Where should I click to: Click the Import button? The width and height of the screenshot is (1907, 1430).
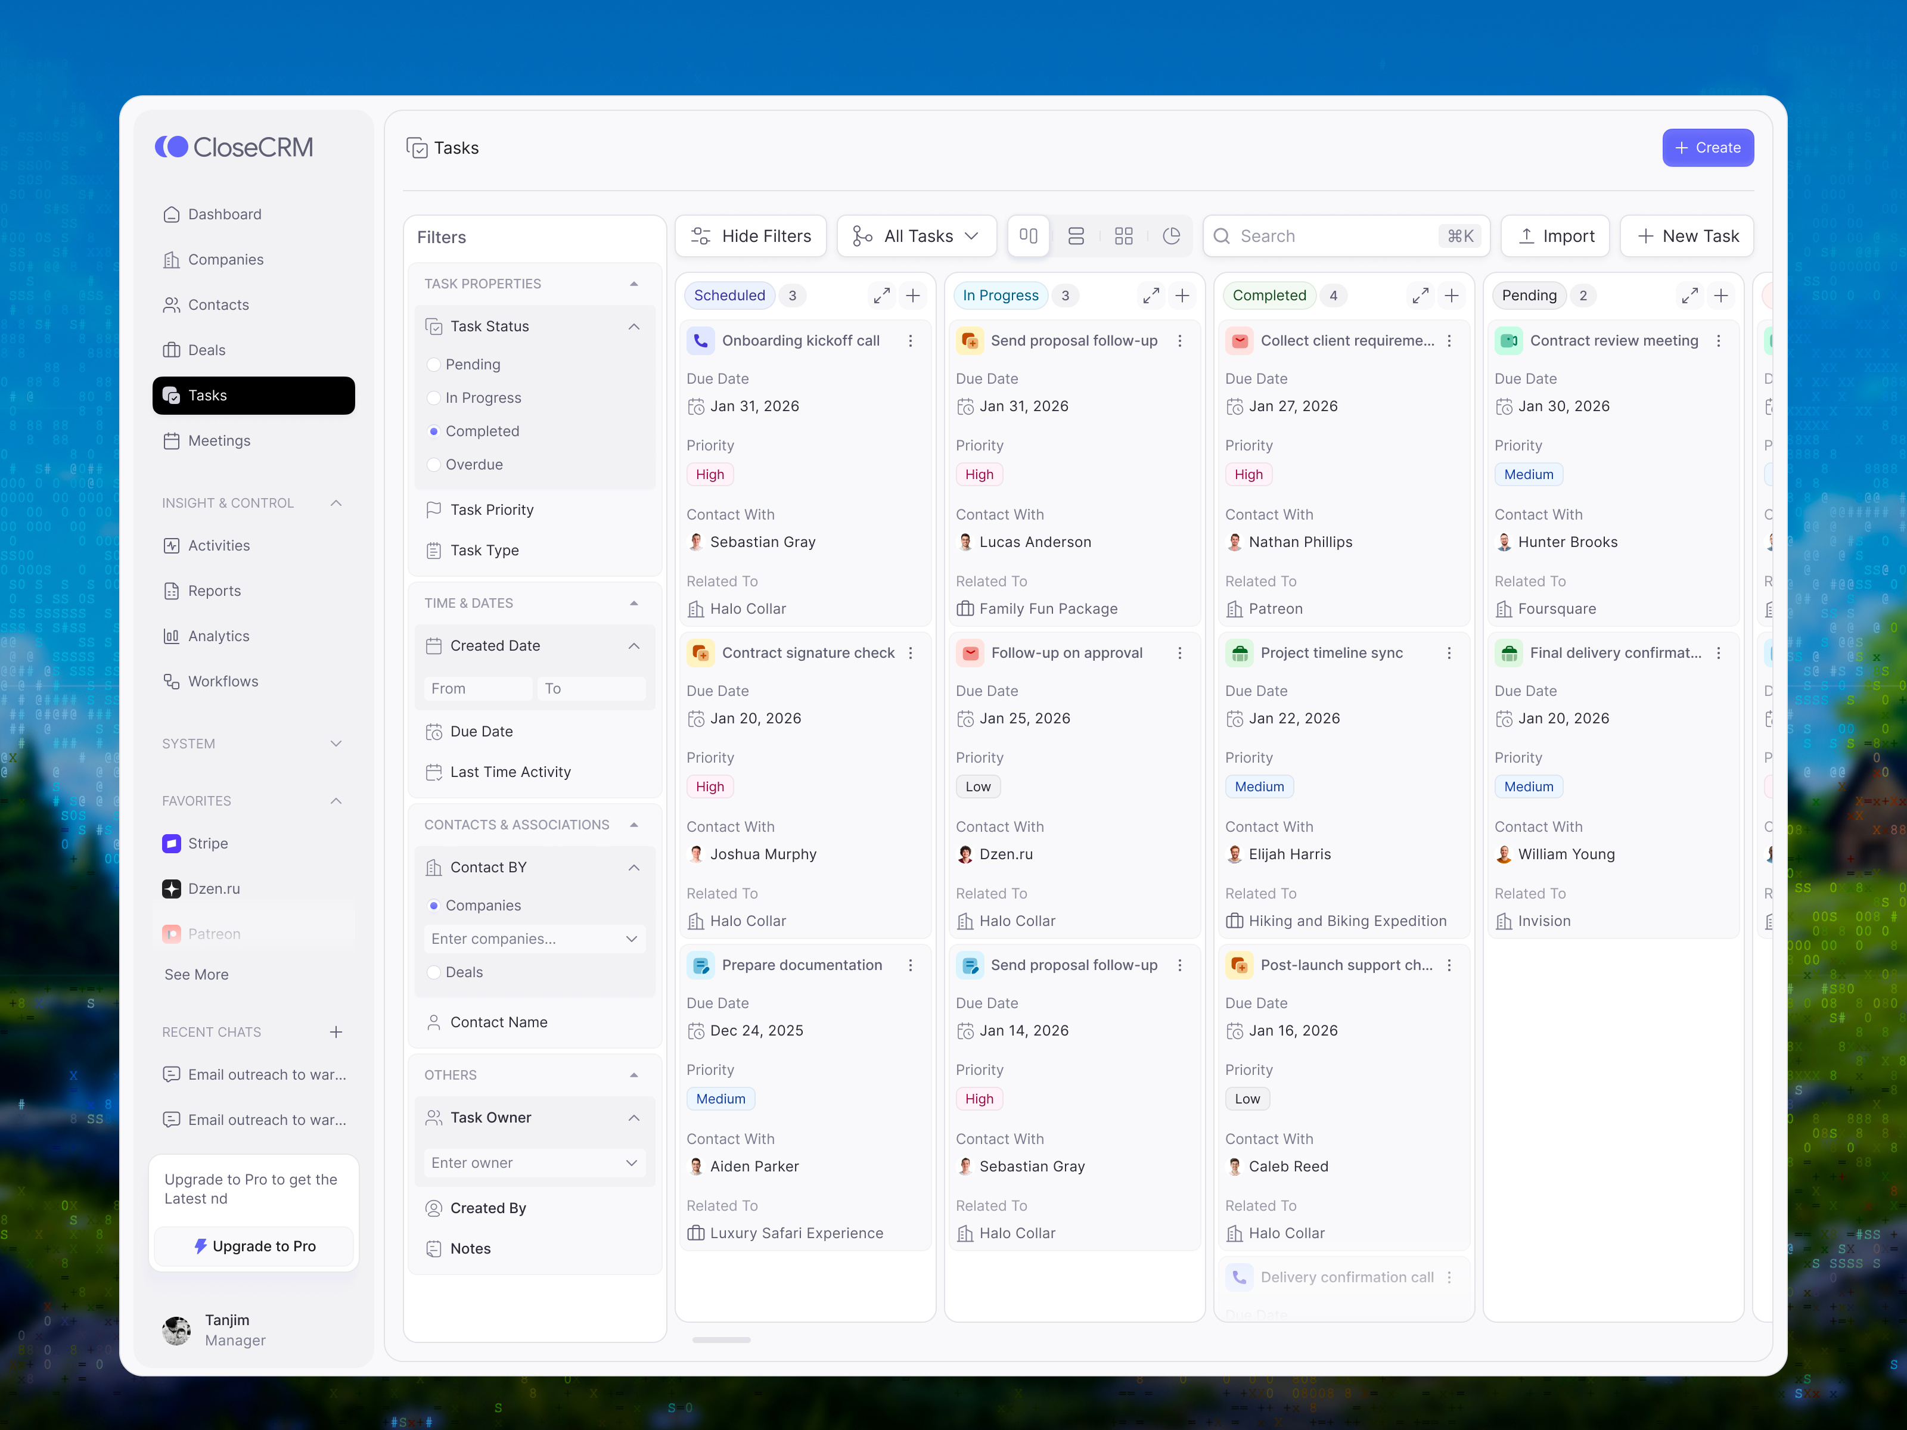pyautogui.click(x=1554, y=235)
